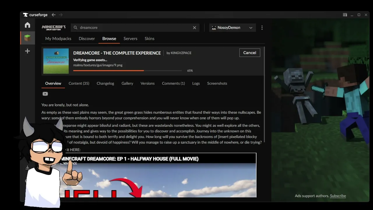Click the installation progress bar
Screen dimensions: 373x210
(127, 71)
